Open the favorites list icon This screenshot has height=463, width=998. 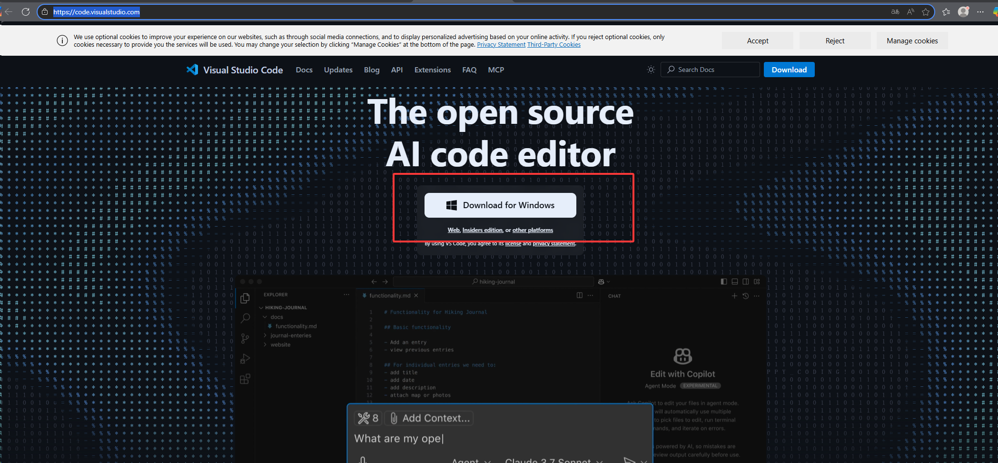pos(946,12)
